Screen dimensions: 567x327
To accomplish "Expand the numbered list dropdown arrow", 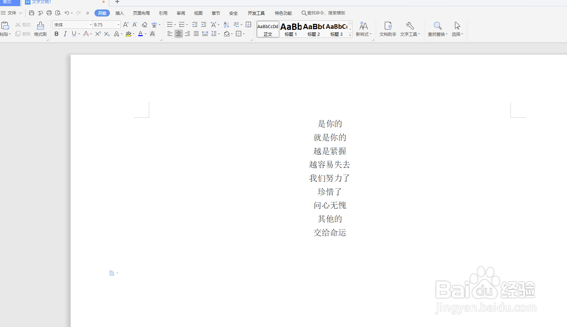I will point(187,25).
